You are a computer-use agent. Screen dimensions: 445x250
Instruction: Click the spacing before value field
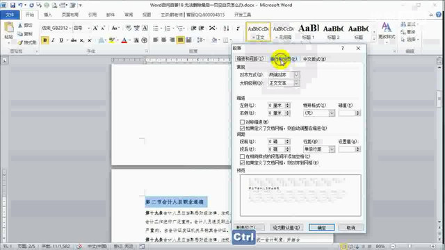click(x=276, y=142)
